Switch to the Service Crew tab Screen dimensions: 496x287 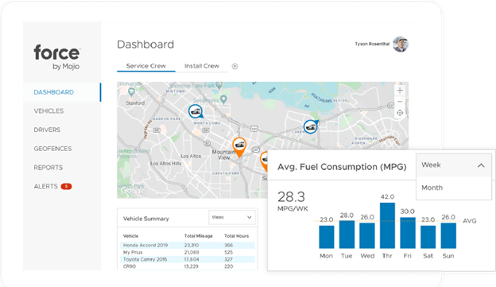click(145, 66)
